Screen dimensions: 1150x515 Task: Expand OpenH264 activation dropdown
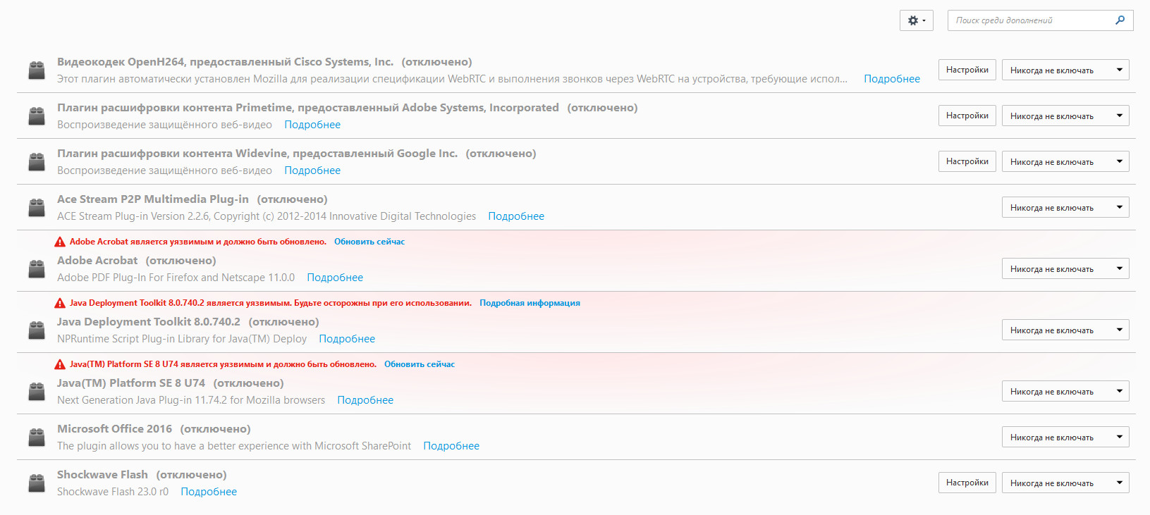point(1065,70)
